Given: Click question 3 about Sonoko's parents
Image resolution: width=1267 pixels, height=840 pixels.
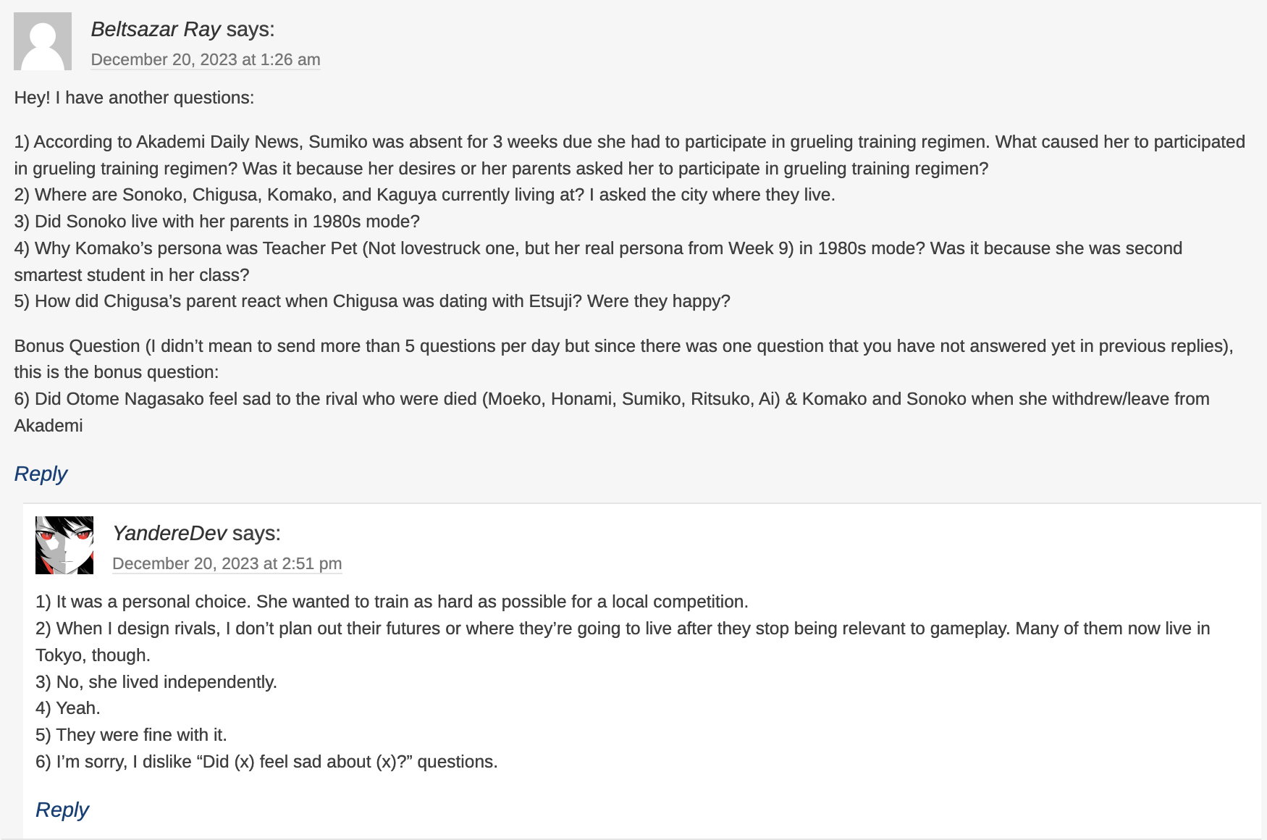Looking at the screenshot, I should 217,222.
